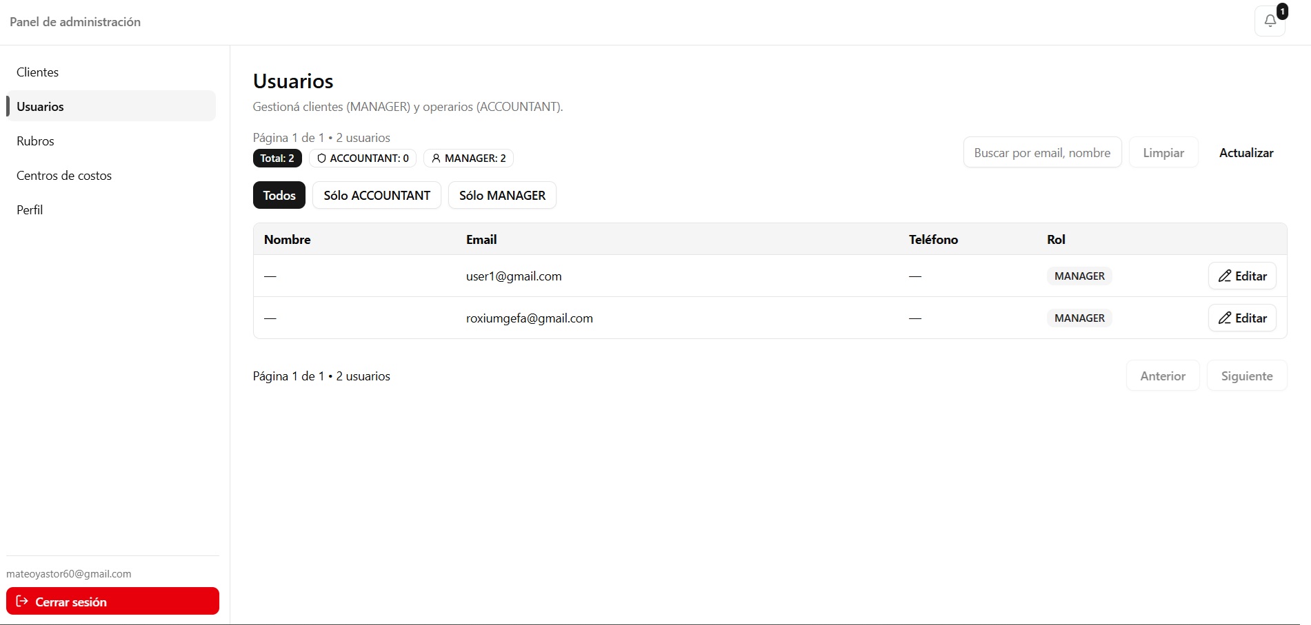Click the logout icon in Cerrar sesión

point(22,602)
